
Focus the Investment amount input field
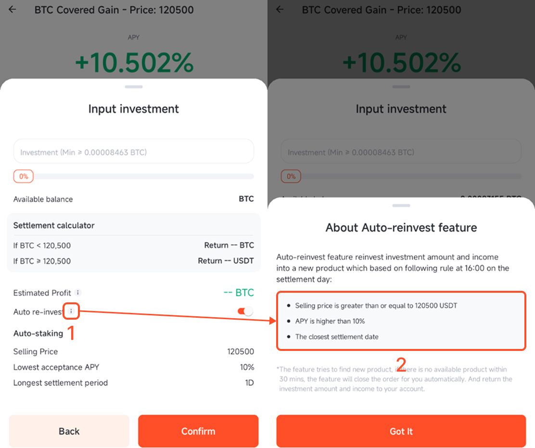click(133, 152)
